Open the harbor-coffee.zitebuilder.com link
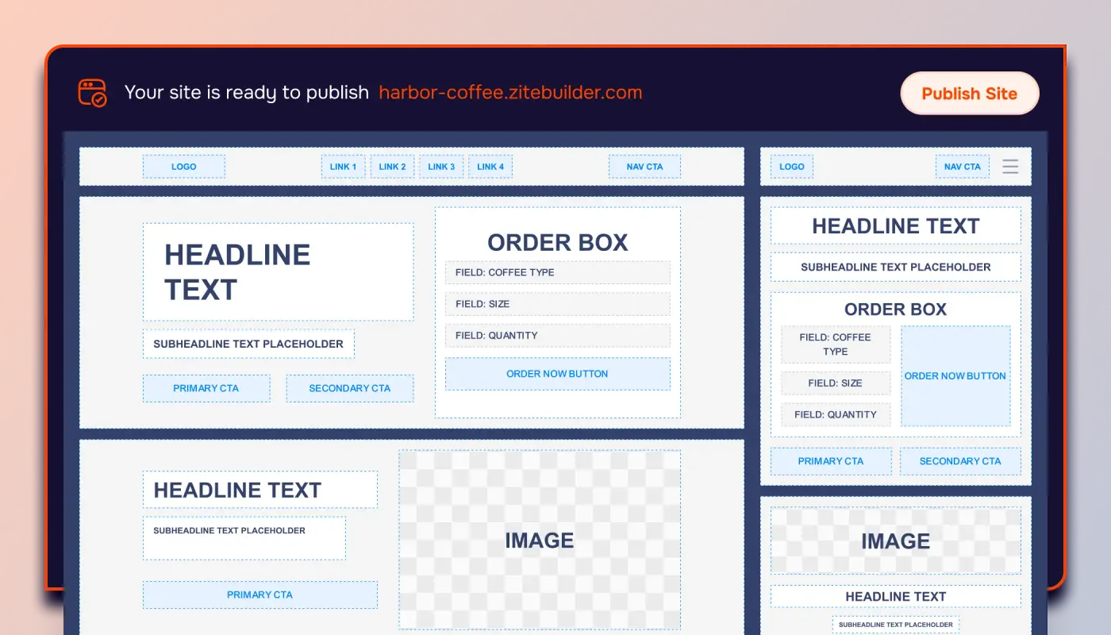Viewport: 1111px width, 635px height. [510, 92]
